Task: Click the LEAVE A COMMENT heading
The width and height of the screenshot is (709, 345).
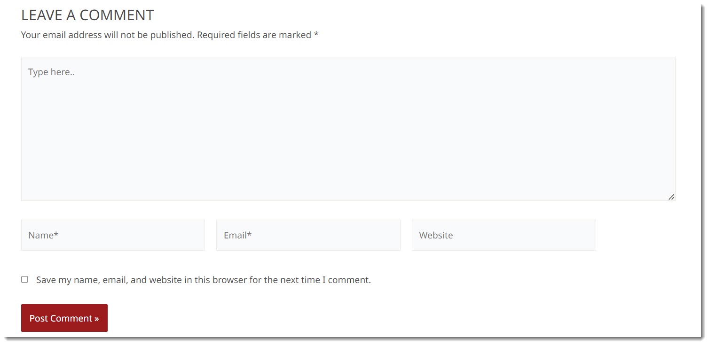Action: point(87,15)
